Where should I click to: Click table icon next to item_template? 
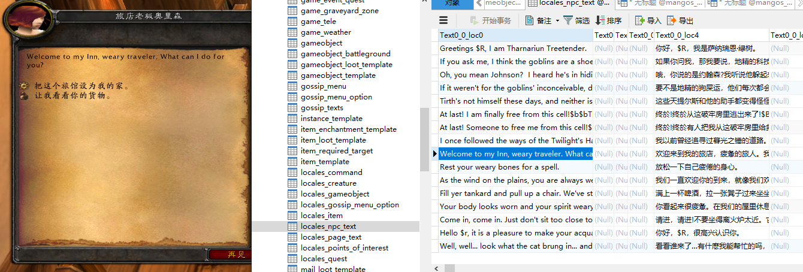(292, 162)
